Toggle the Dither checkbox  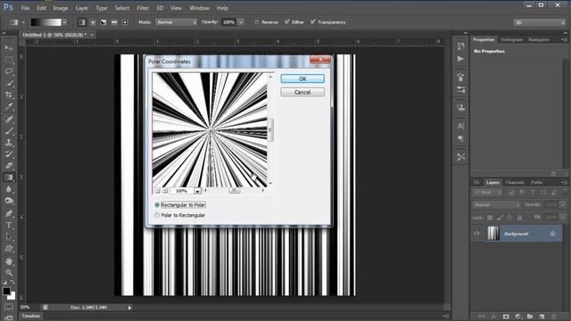(286, 21)
